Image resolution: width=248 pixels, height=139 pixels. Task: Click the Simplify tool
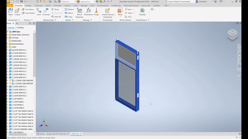(142, 12)
